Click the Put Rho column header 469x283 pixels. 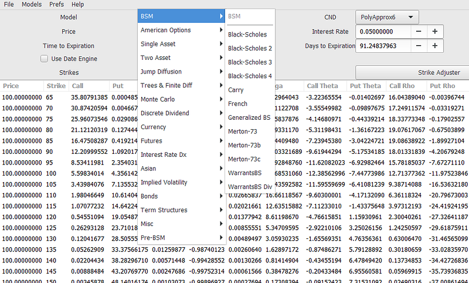[448, 86]
